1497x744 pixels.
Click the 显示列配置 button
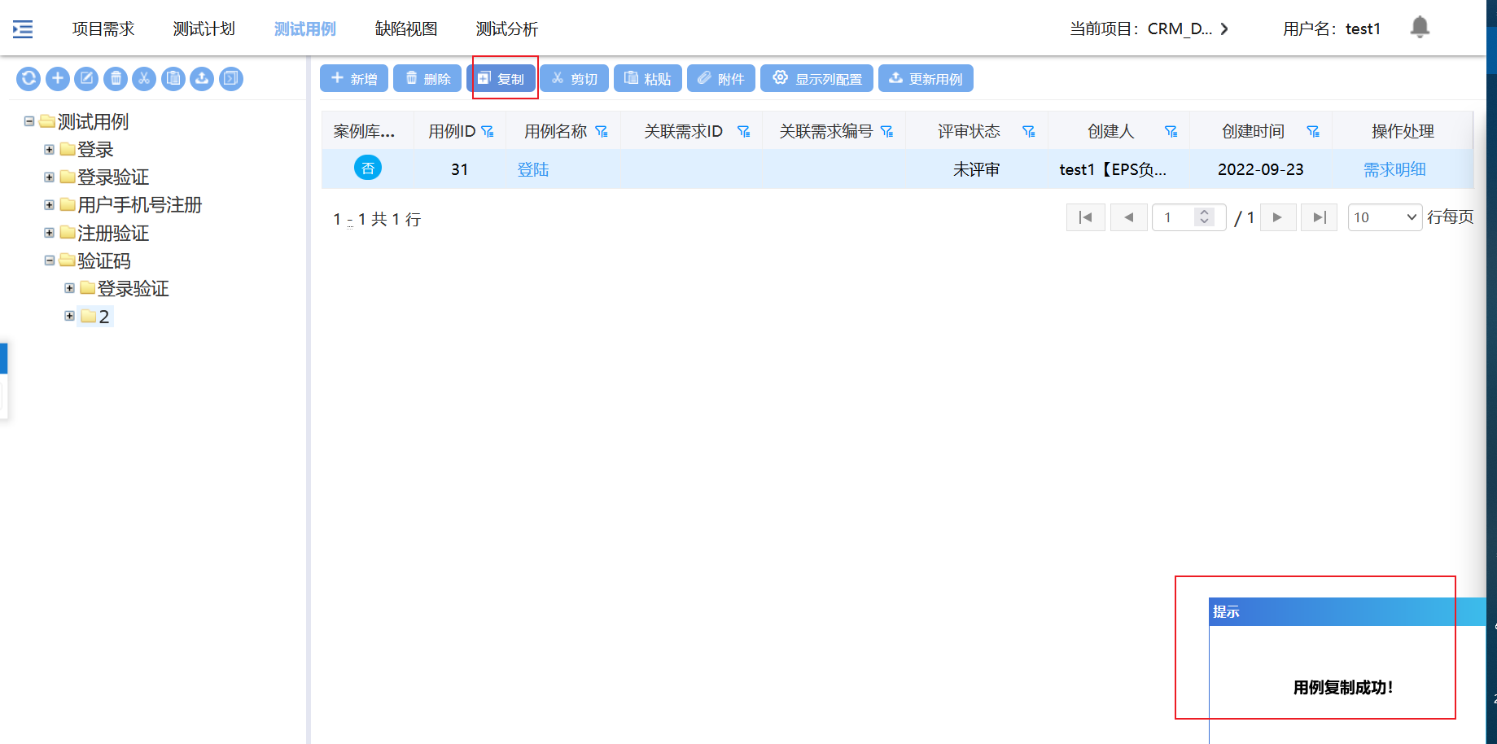point(816,79)
